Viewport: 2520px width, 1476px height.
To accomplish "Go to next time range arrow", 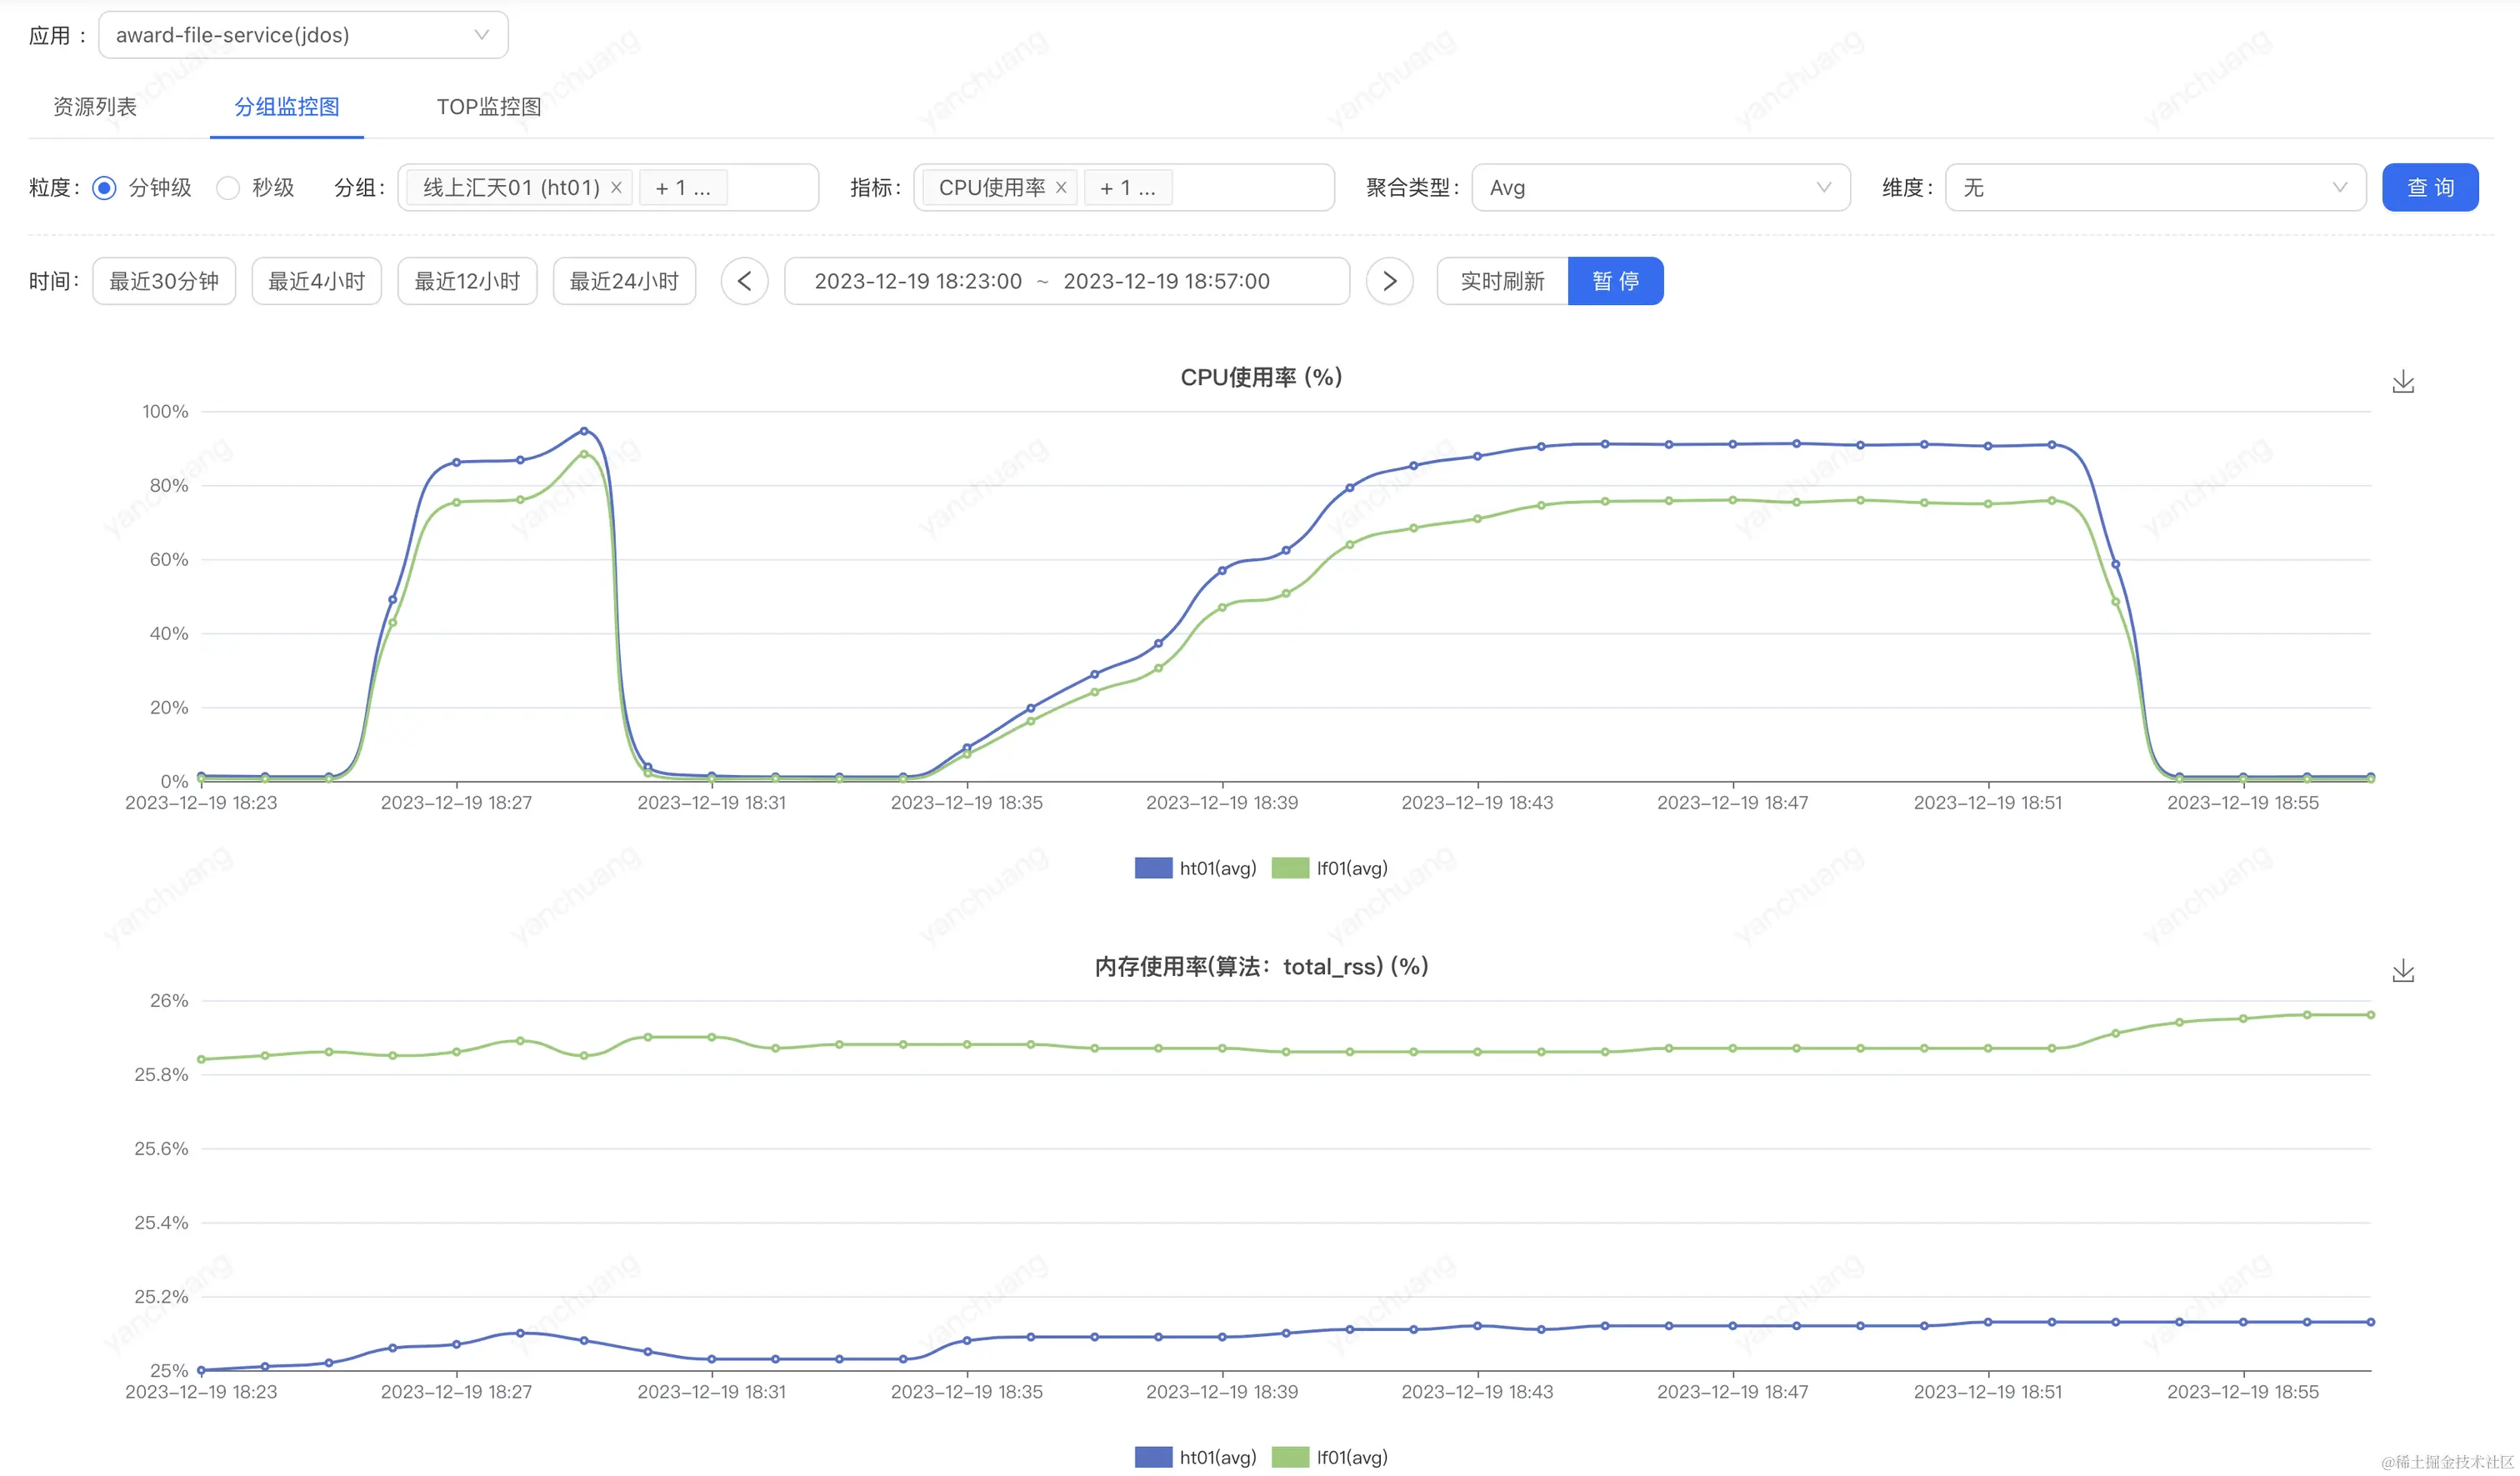I will pos(1389,281).
